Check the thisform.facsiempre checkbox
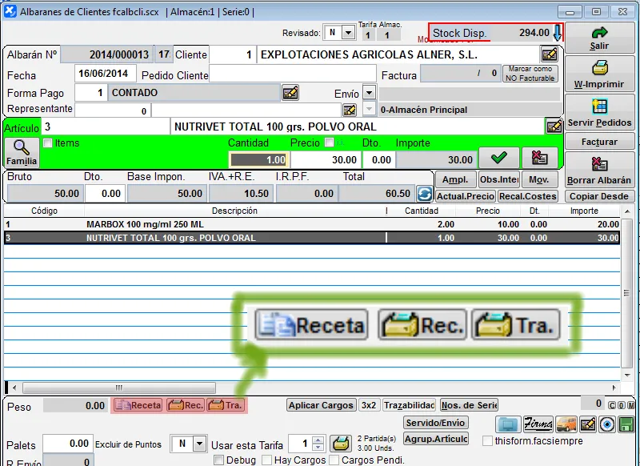This screenshot has height=466, width=640. point(488,440)
